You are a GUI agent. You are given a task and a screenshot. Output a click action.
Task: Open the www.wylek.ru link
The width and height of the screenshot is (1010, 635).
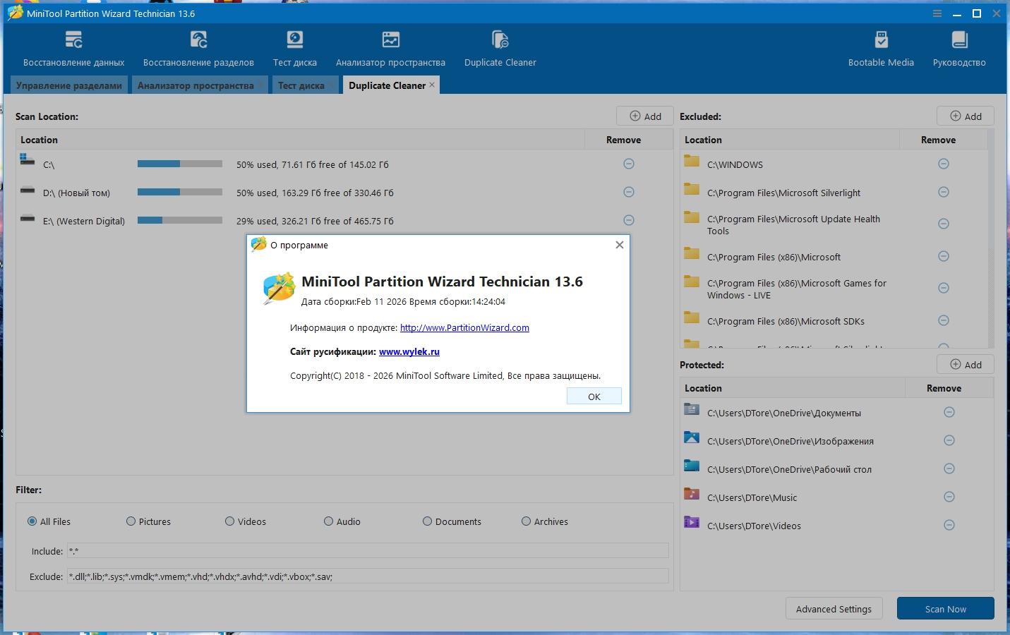click(x=409, y=352)
